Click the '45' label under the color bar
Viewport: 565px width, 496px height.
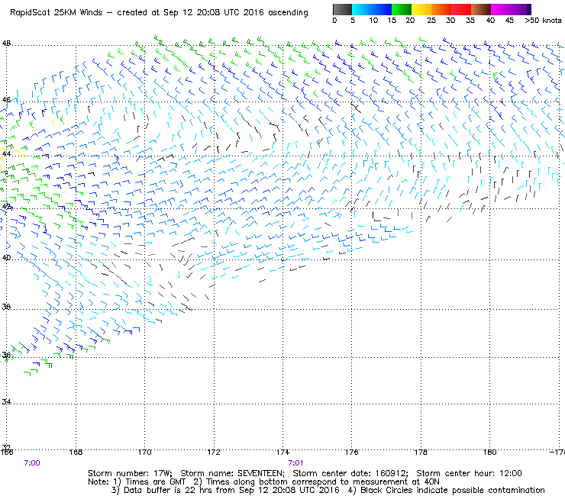tap(509, 21)
